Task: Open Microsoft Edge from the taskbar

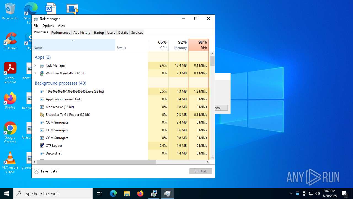Action: (113, 193)
